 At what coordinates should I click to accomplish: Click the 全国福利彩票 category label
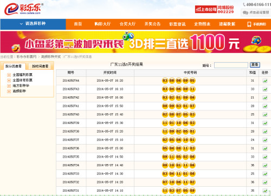click(x=22, y=75)
